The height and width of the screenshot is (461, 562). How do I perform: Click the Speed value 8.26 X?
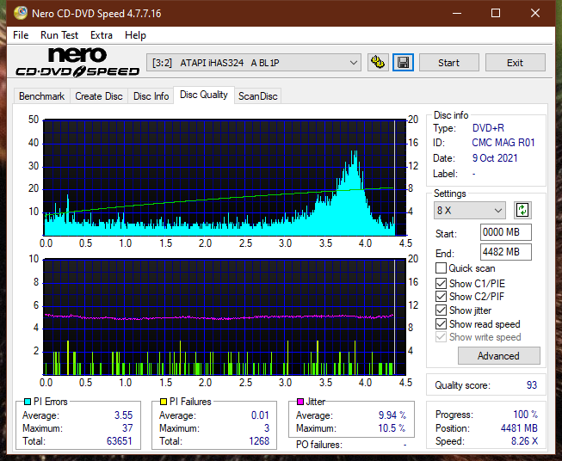524,441
